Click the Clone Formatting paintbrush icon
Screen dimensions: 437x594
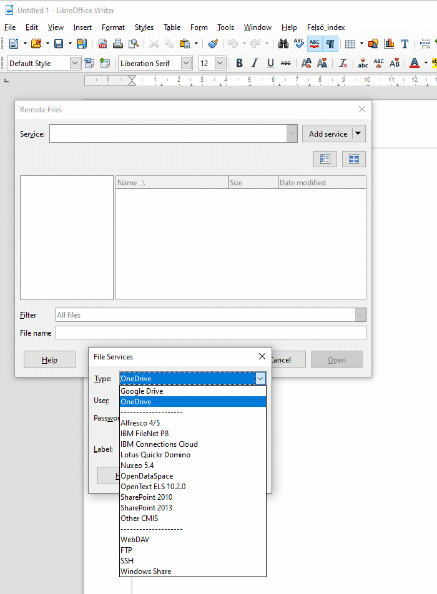coord(213,44)
